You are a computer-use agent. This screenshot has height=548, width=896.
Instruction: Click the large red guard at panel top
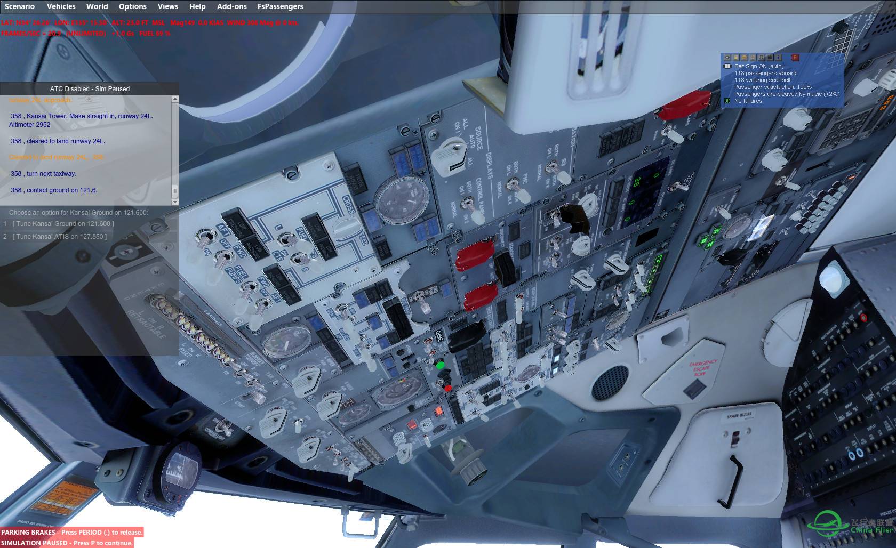pyautogui.click(x=684, y=104)
